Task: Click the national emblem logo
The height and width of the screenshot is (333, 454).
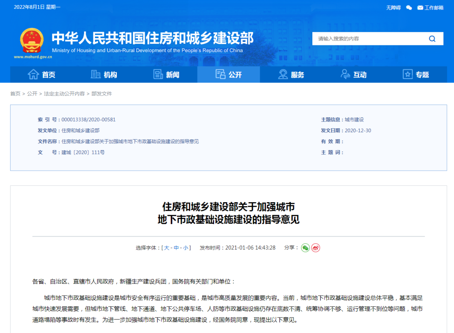Action: (x=32, y=40)
